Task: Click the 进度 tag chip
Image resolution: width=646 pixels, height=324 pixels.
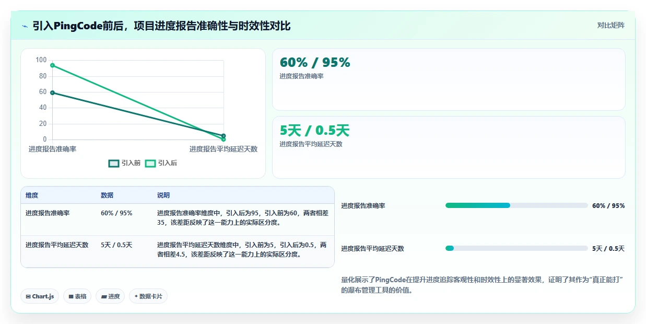Action: pos(110,296)
